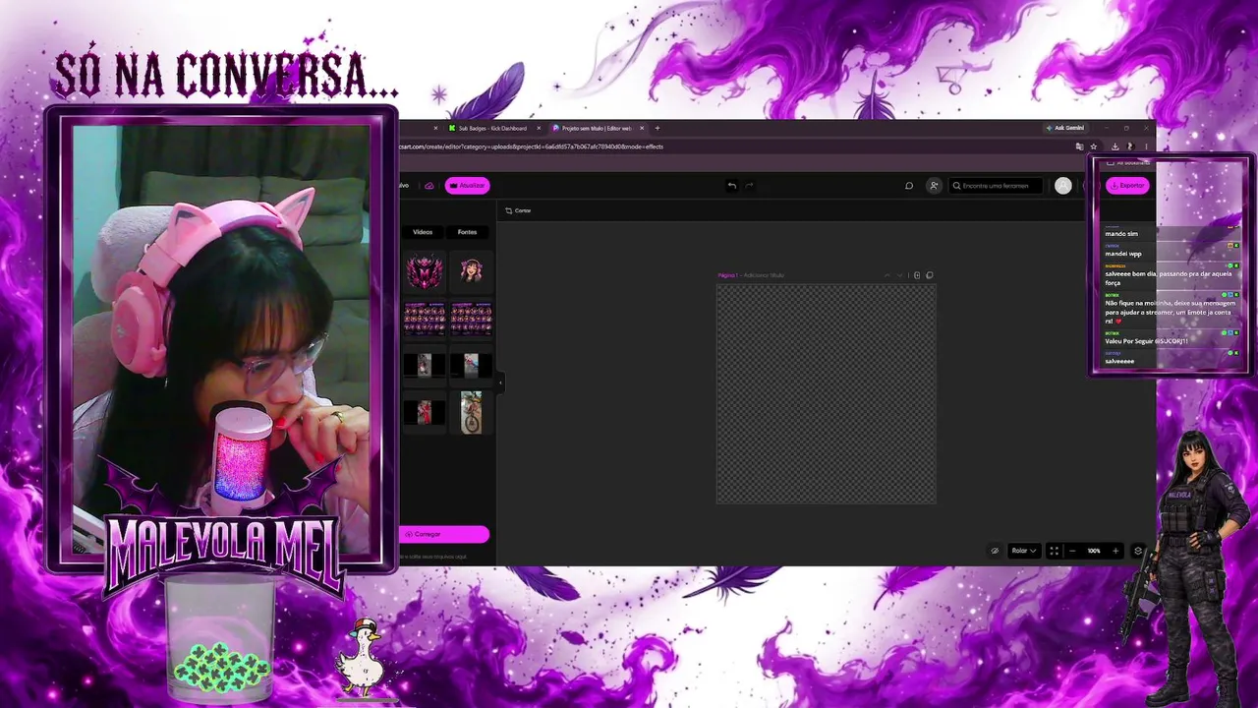Image resolution: width=1258 pixels, height=708 pixels.
Task: Select the bicycle photo thumbnail
Action: (x=471, y=412)
